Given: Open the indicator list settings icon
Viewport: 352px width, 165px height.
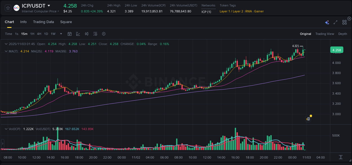Looking at the screenshot, I should click(x=95, y=34).
